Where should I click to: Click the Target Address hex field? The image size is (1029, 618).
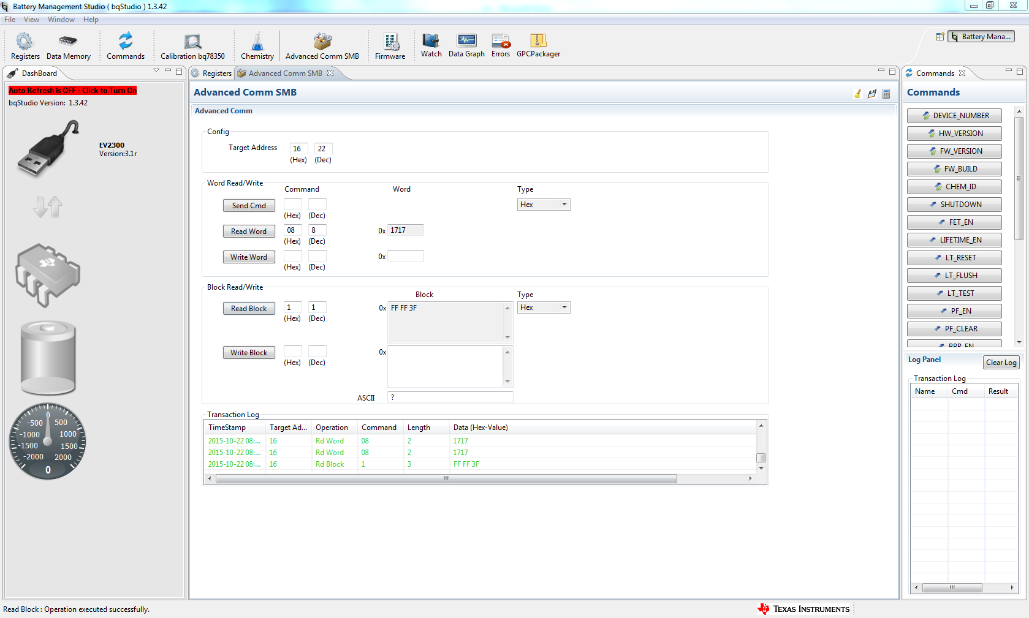(x=298, y=149)
